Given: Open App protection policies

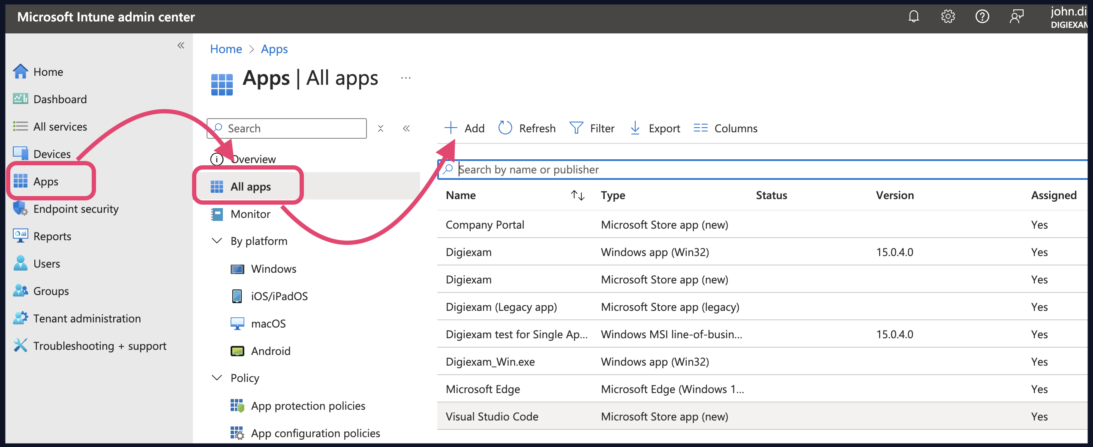Looking at the screenshot, I should tap(308, 406).
